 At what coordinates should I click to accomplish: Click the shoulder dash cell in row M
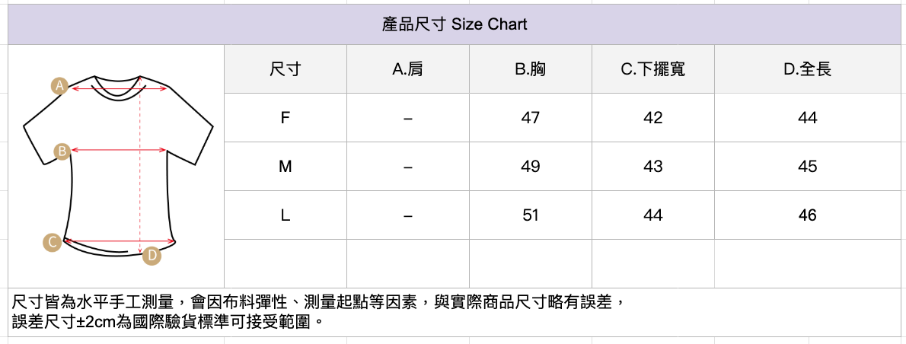pos(408,167)
